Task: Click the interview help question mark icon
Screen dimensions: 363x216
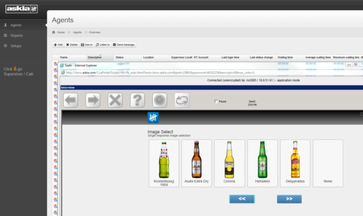Action: pyautogui.click(x=137, y=100)
